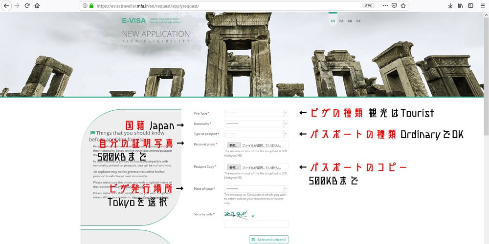Click the Passport Copy browse button
489x244 pixels.
pos(234,167)
